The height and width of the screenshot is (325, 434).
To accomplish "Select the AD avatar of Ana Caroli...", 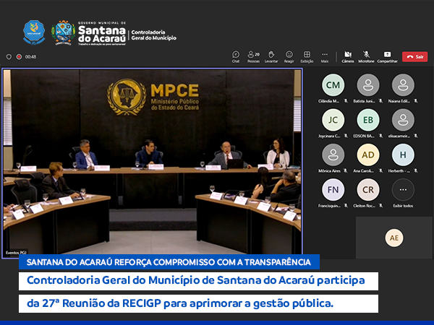I will (368, 155).
